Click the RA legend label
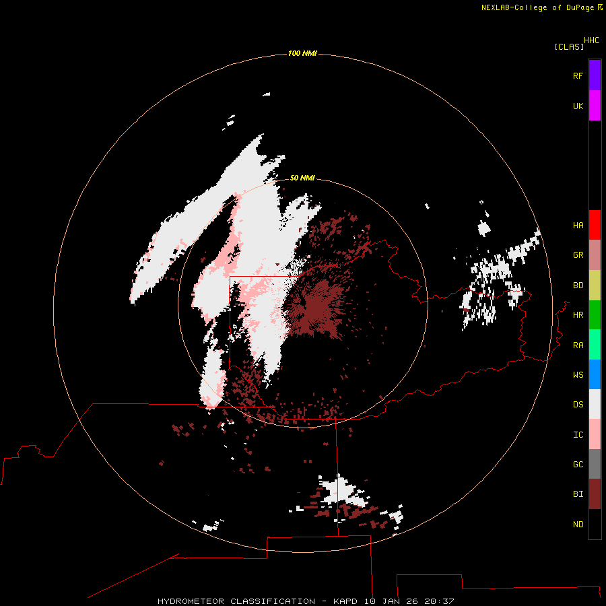Viewport: 606px width, 606px height. (578, 345)
